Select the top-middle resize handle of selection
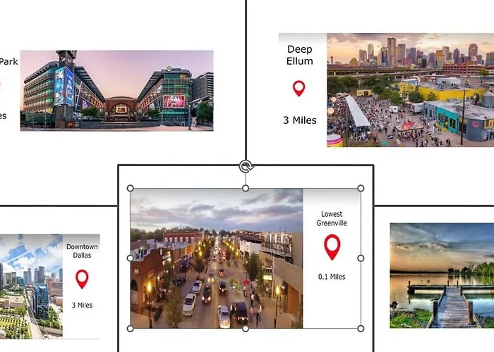This screenshot has width=494, height=352. (x=246, y=188)
